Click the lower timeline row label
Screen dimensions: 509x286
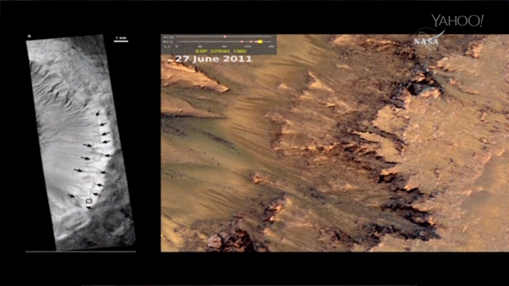click(168, 42)
